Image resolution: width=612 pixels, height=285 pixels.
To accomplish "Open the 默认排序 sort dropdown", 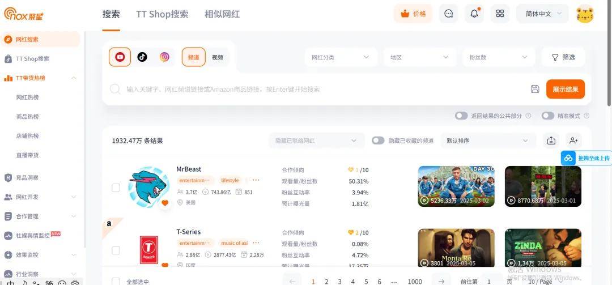I will pos(487,141).
